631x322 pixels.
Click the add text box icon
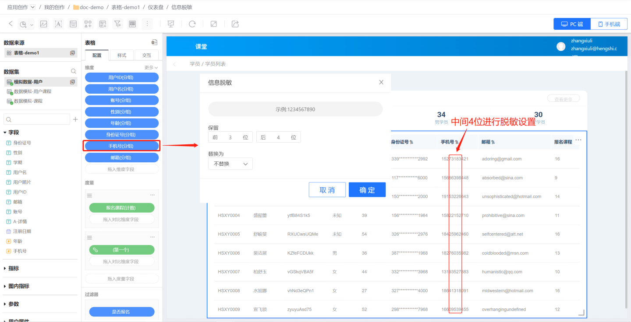pyautogui.click(x=58, y=24)
